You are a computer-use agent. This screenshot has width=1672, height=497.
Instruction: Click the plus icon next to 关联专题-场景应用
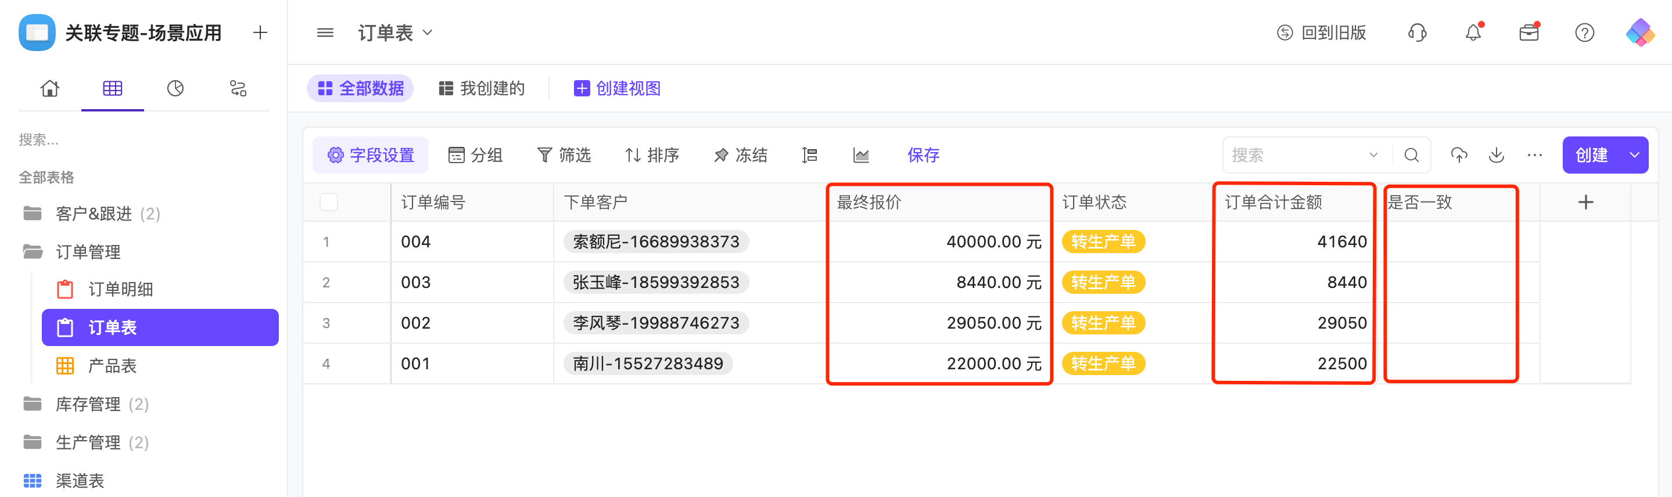point(260,33)
